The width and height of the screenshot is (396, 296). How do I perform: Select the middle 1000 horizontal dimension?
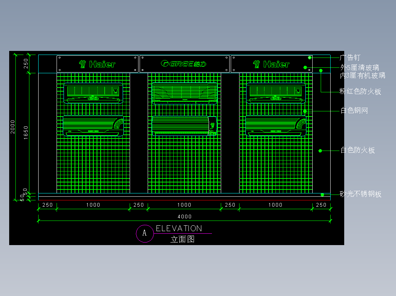coord(184,205)
